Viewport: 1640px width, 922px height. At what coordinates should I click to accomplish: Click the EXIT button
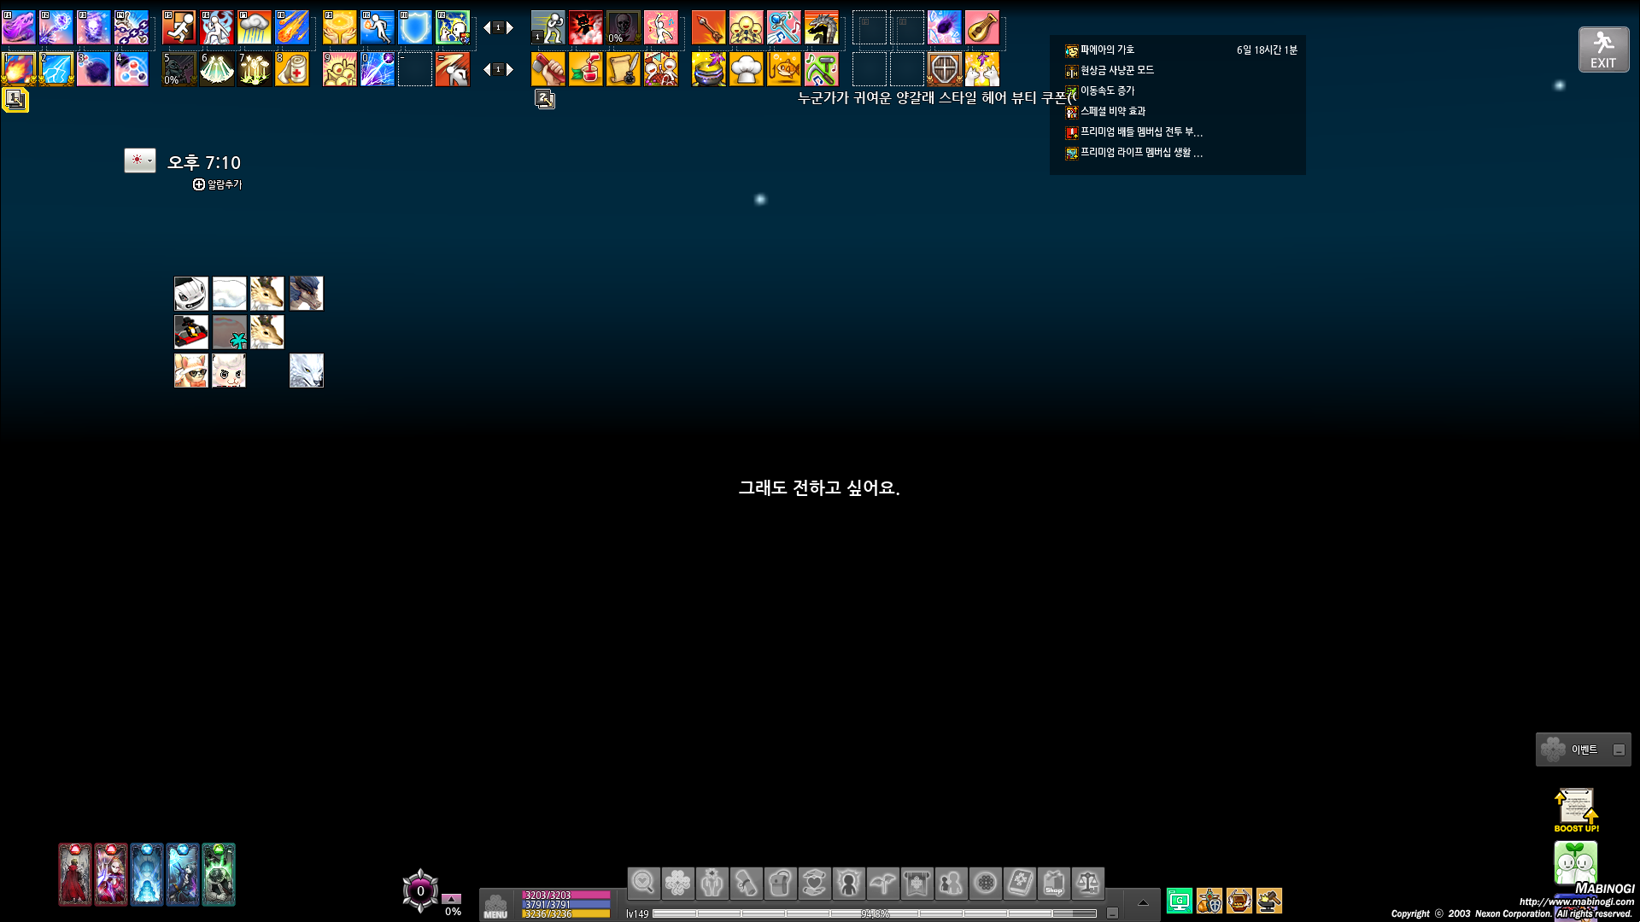(1603, 50)
